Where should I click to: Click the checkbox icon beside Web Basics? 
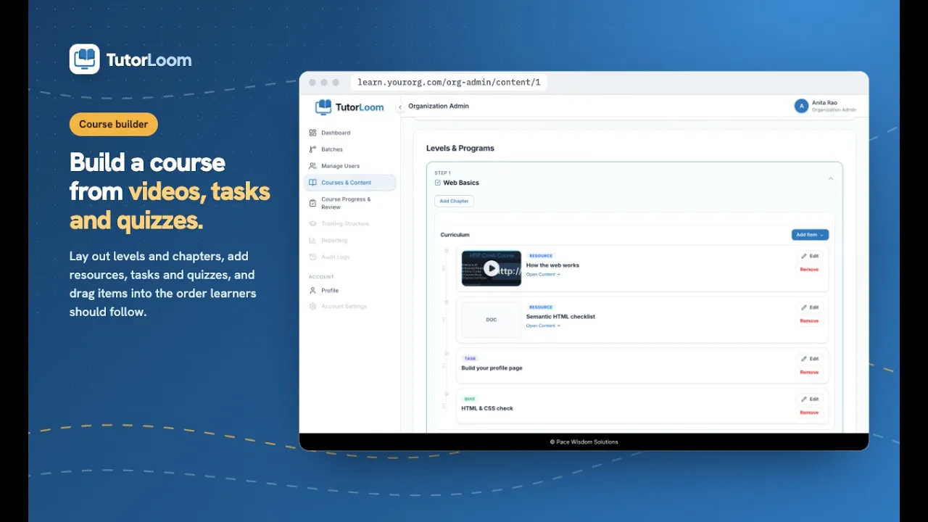coord(438,183)
